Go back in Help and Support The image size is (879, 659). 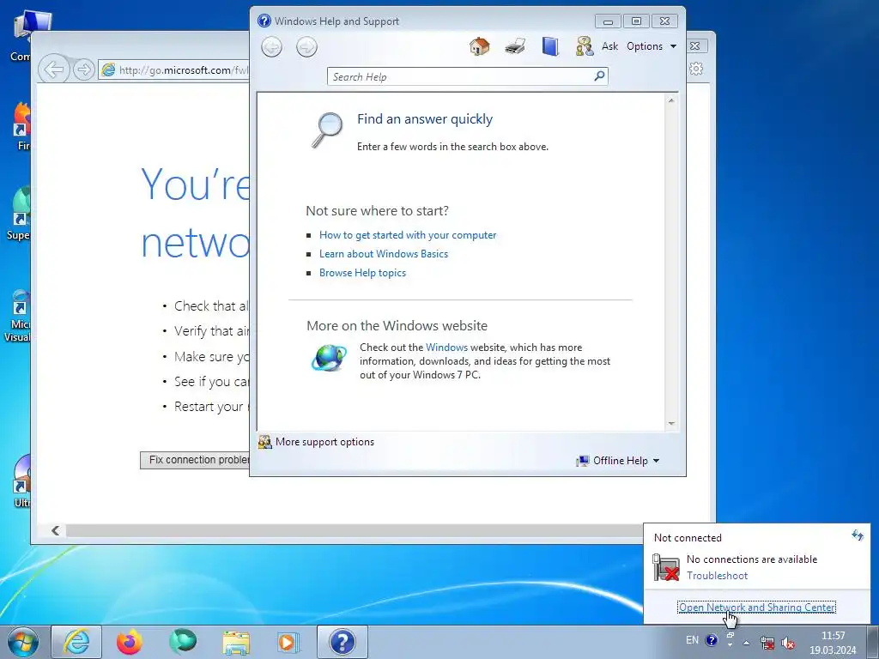click(272, 46)
